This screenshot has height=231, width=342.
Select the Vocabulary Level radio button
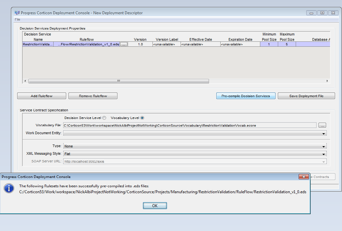click(142, 118)
